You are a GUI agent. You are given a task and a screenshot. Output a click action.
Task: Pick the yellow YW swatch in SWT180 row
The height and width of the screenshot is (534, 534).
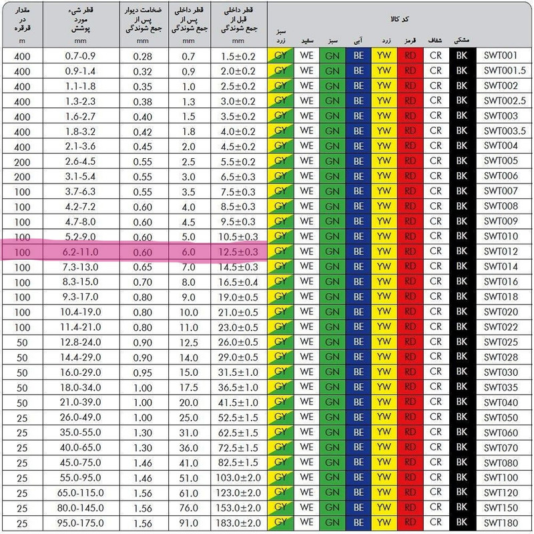(384, 522)
